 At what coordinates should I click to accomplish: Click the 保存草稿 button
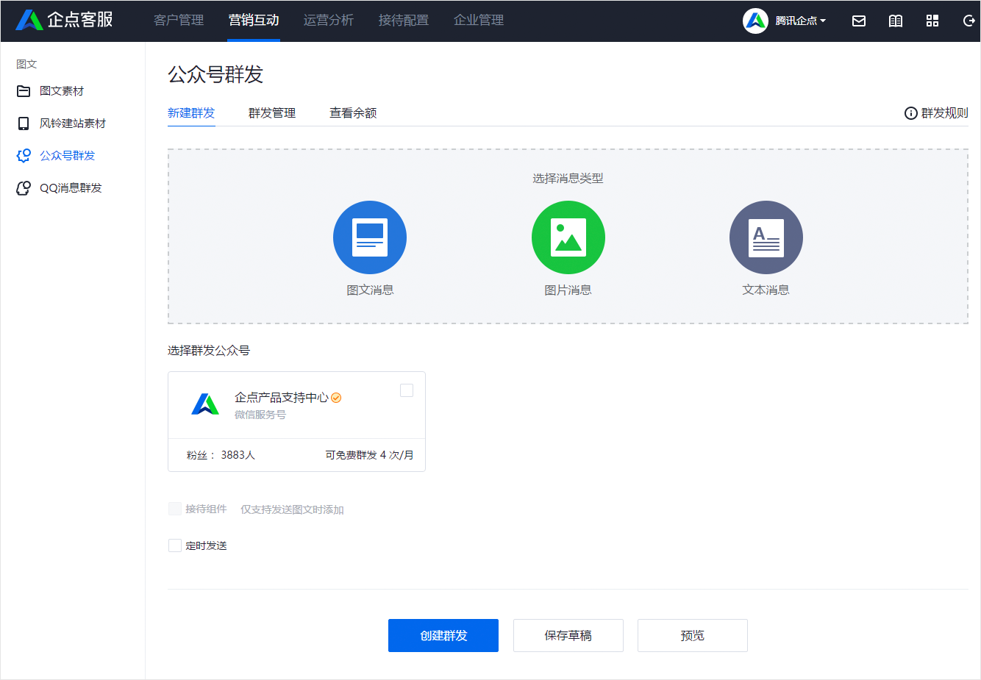pyautogui.click(x=568, y=635)
